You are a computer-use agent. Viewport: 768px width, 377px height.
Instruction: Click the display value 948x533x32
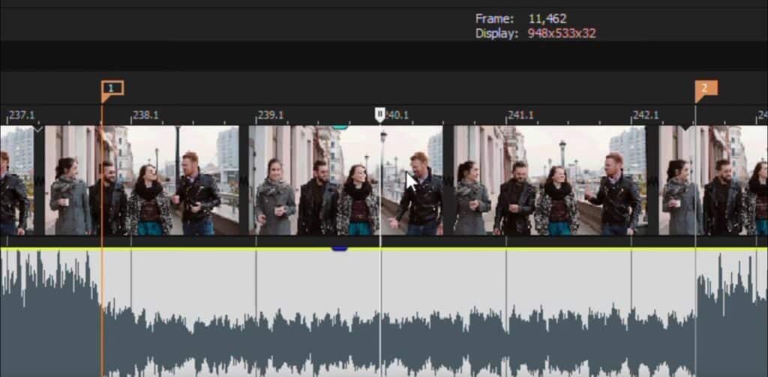coord(562,34)
